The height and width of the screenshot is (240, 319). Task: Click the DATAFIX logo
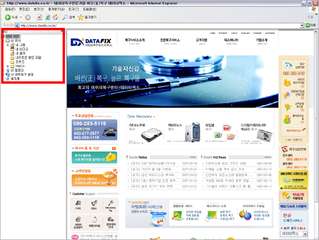click(x=91, y=42)
